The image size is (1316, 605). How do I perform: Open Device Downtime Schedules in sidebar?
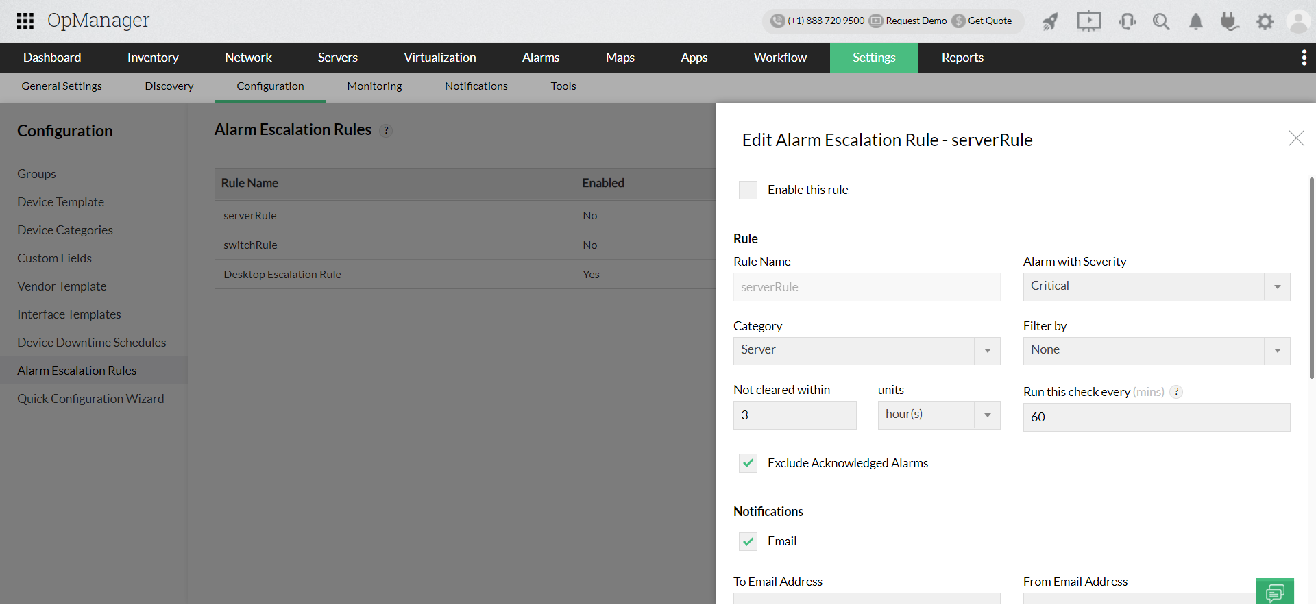[x=92, y=343]
